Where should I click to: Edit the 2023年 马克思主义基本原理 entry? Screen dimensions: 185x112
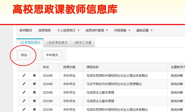(x=24, y=101)
